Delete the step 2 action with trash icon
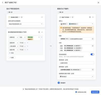Viewport: 101px width, 95px height. (90, 17)
